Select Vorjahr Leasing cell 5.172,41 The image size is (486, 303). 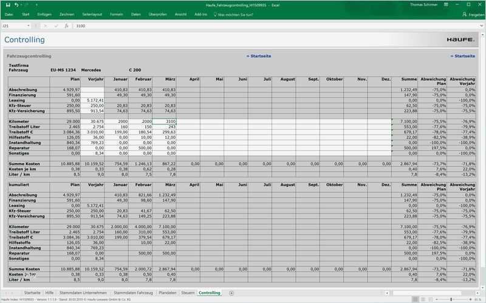(92, 100)
